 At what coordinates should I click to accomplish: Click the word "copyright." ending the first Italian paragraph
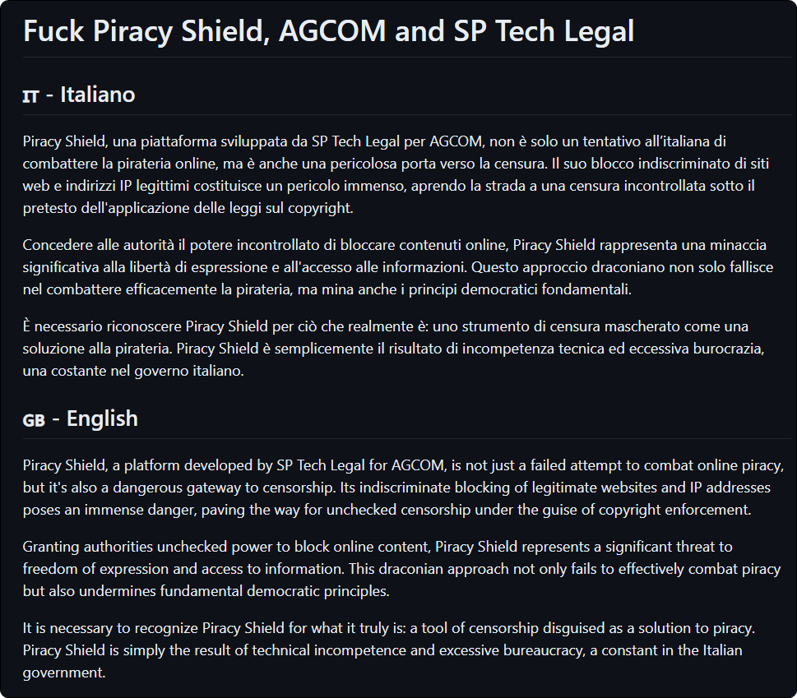click(x=321, y=208)
